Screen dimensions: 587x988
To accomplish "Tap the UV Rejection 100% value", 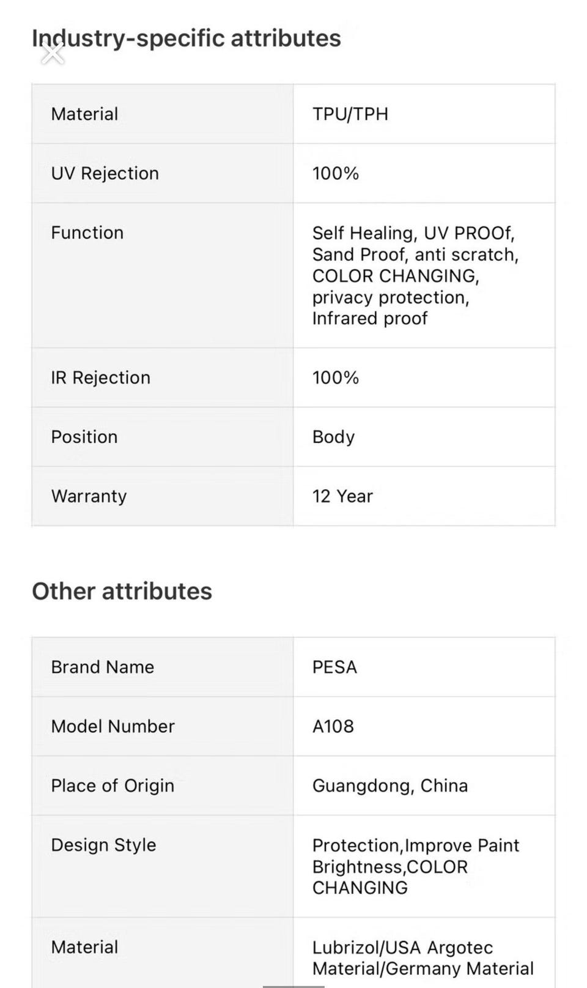I will pos(336,174).
